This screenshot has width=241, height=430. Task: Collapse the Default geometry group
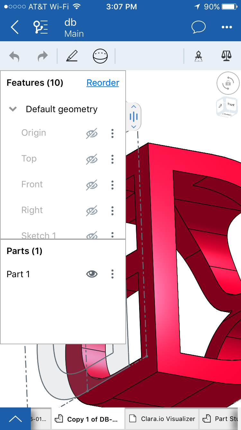[x=13, y=109]
